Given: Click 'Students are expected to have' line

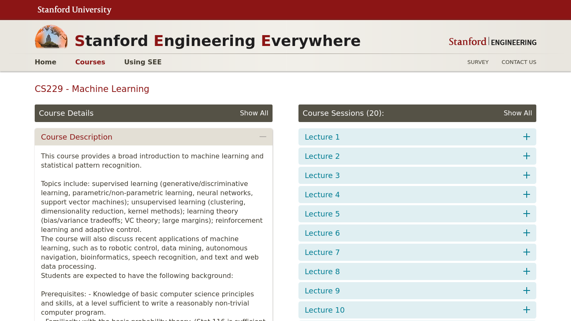Looking at the screenshot, I should [x=137, y=275].
